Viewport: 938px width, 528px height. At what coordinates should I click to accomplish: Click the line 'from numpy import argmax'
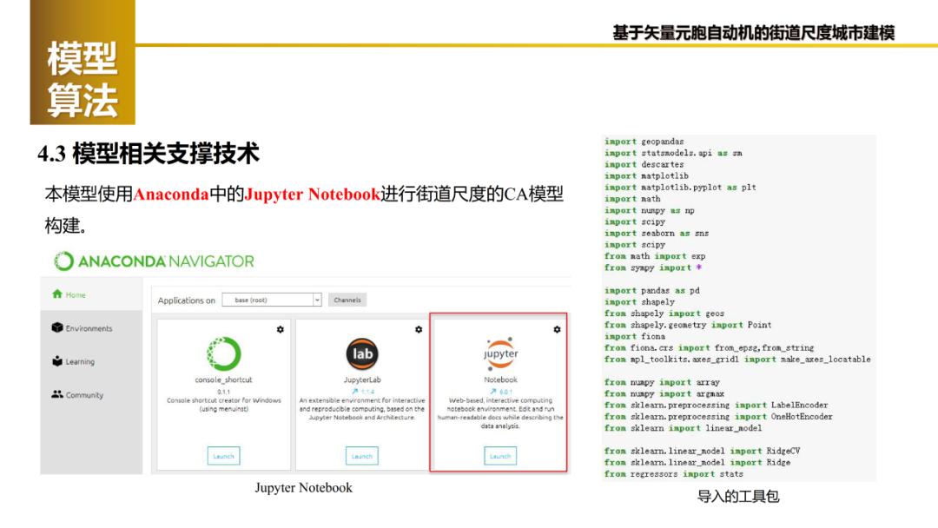pyautogui.click(x=664, y=393)
